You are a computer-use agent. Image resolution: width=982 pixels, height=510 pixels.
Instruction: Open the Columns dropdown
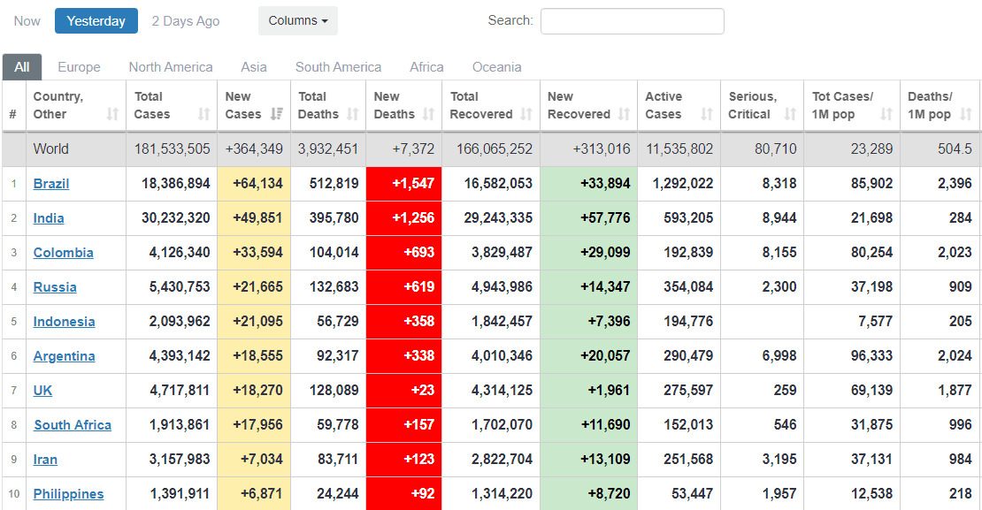pyautogui.click(x=298, y=21)
